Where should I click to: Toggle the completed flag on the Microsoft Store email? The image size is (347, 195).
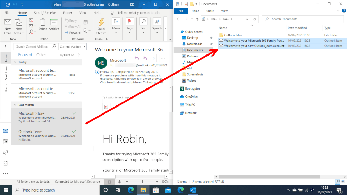[x=74, y=113]
